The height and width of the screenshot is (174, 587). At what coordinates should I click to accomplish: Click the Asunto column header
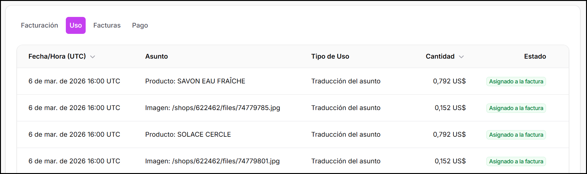[x=157, y=56]
